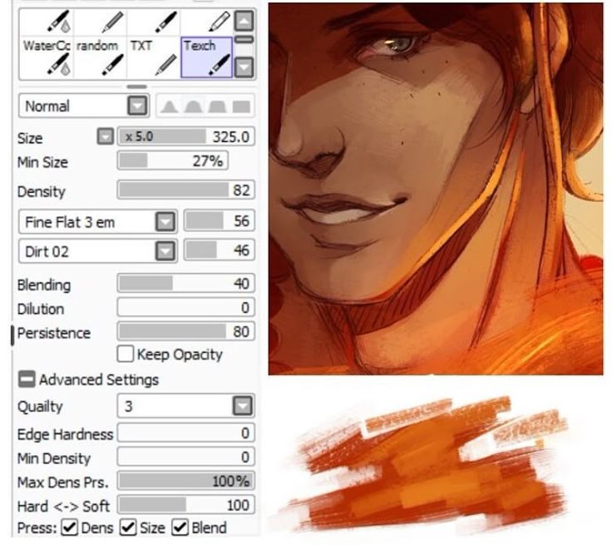
Task: Click the Max Dens Prs. slider at 100%
Action: coord(185,481)
